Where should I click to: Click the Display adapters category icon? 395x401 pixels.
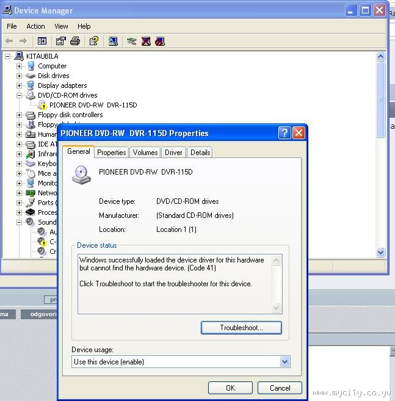click(x=31, y=85)
